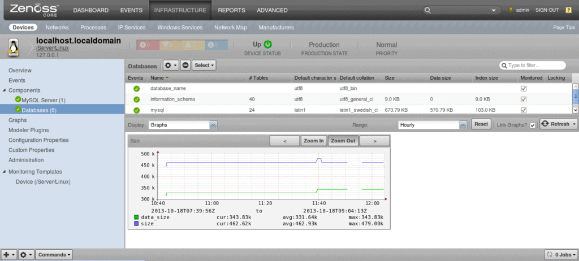Click the SIGN OUT link

pos(547,10)
